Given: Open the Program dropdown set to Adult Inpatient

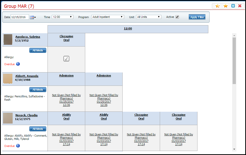Looking at the screenshot, I should pyautogui.click(x=107, y=17).
